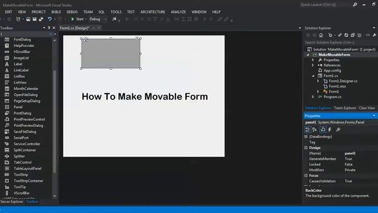
Task: Expand the Form1.Designer.cs node
Action: click(x=318, y=81)
